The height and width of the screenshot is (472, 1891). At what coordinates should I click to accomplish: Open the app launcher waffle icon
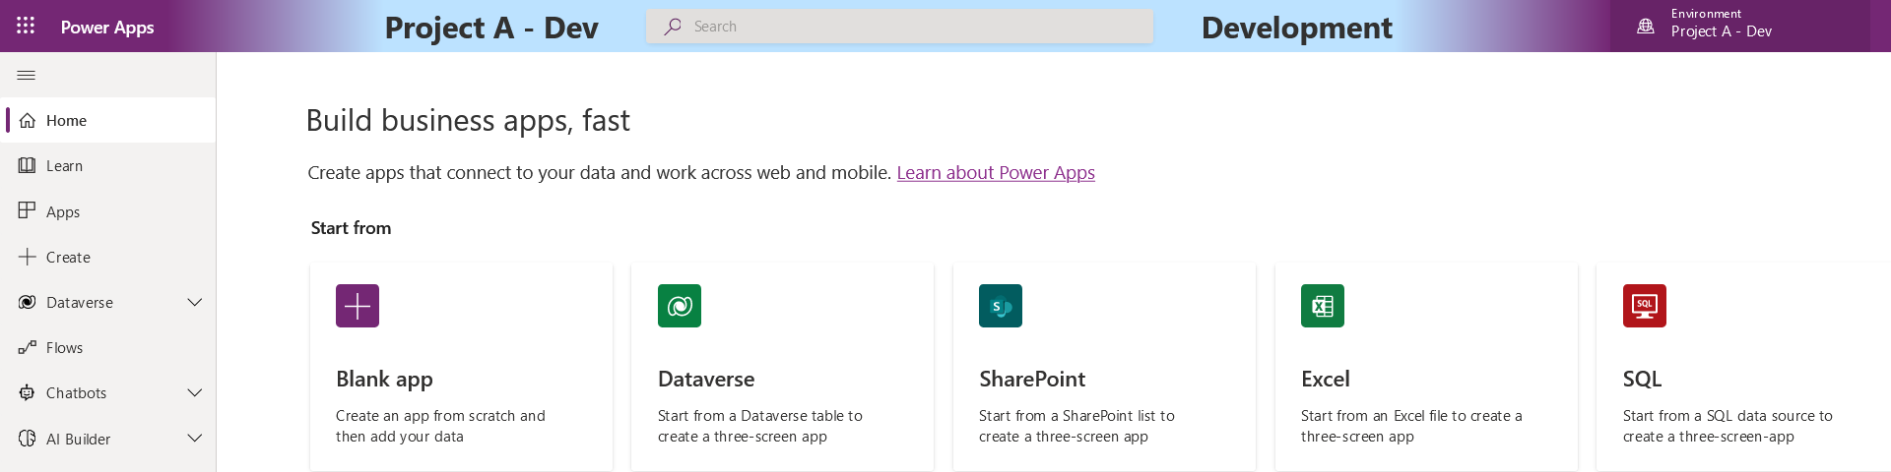tap(26, 26)
